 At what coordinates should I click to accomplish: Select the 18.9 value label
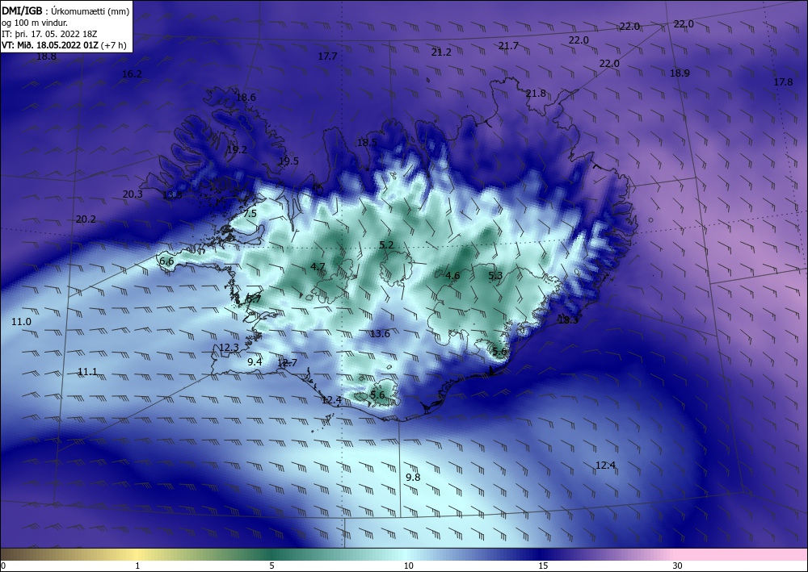(680, 73)
